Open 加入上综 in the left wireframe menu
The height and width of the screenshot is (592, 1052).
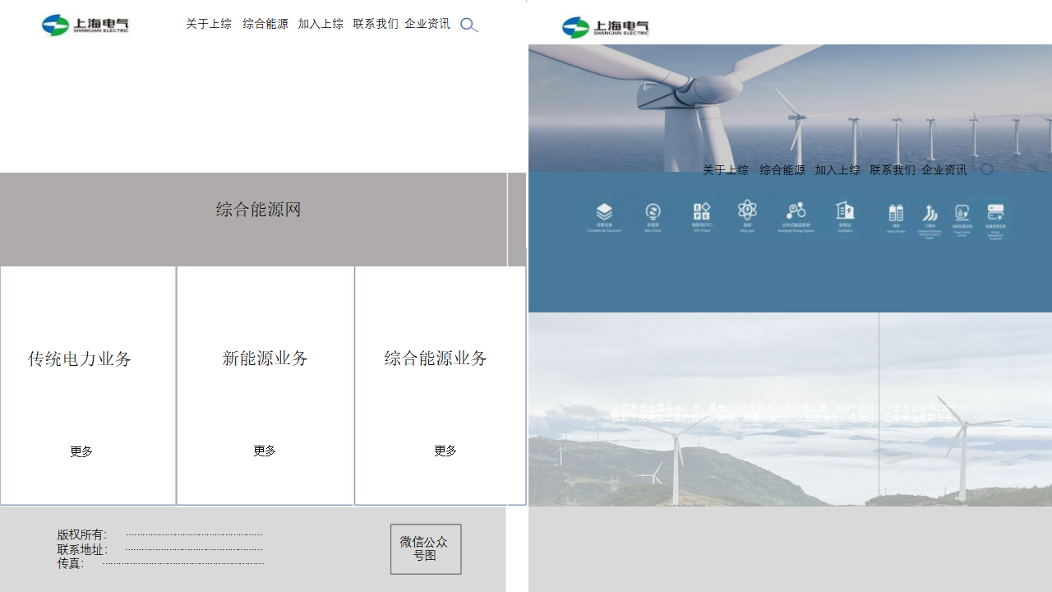click(x=321, y=24)
